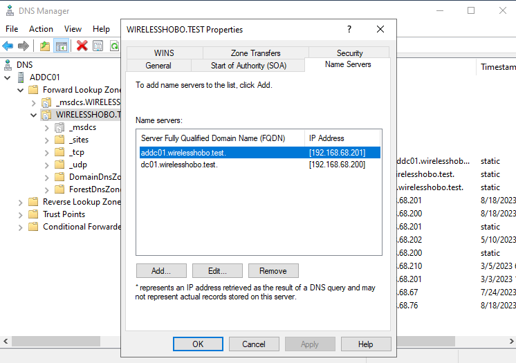Click the ADDC01 server icon in tree
This screenshot has height=363, width=516.
[21, 77]
